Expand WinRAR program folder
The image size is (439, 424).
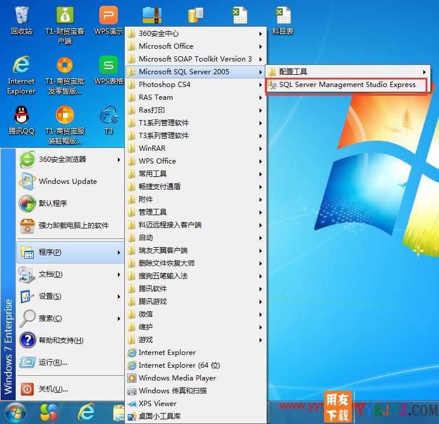pos(196,148)
